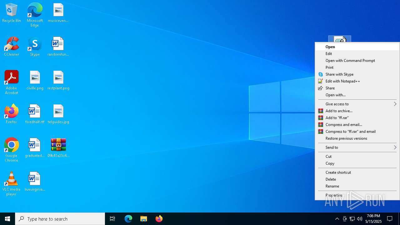The width and height of the screenshot is (400, 225).
Task: Choose Delete in the context menu
Action: pyautogui.click(x=357, y=179)
